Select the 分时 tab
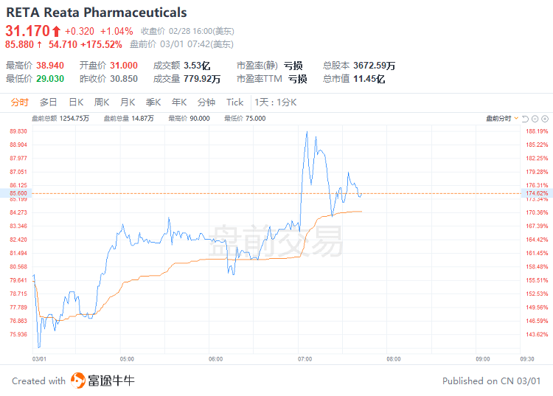The width and height of the screenshot is (553, 396). point(19,103)
